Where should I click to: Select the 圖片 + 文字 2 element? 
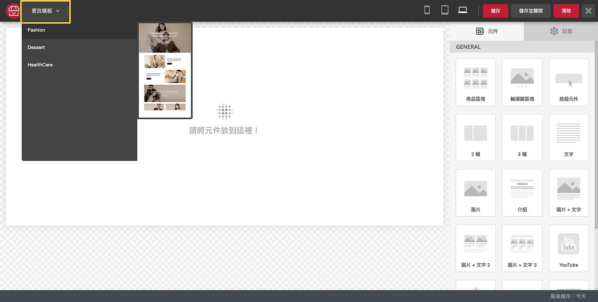(x=475, y=248)
